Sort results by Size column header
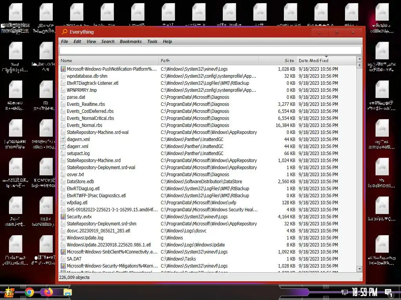401x300 pixels. 278,61
